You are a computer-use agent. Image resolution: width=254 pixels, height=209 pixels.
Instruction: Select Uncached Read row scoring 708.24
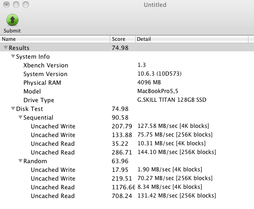[127, 196]
